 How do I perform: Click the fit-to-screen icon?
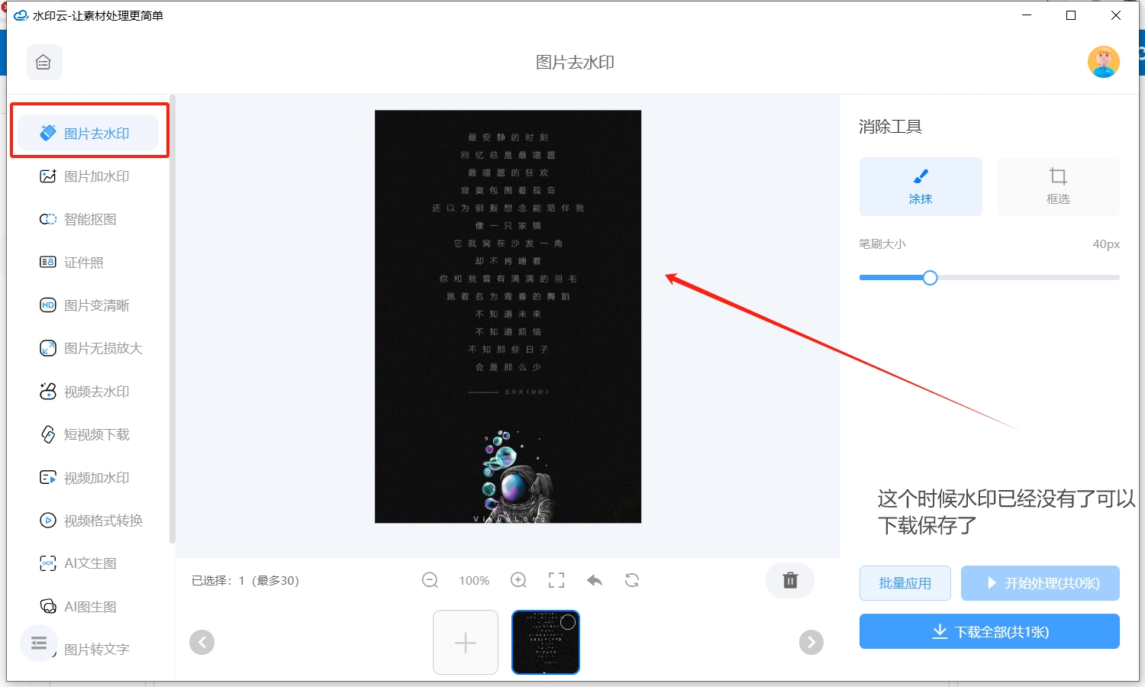coord(556,581)
